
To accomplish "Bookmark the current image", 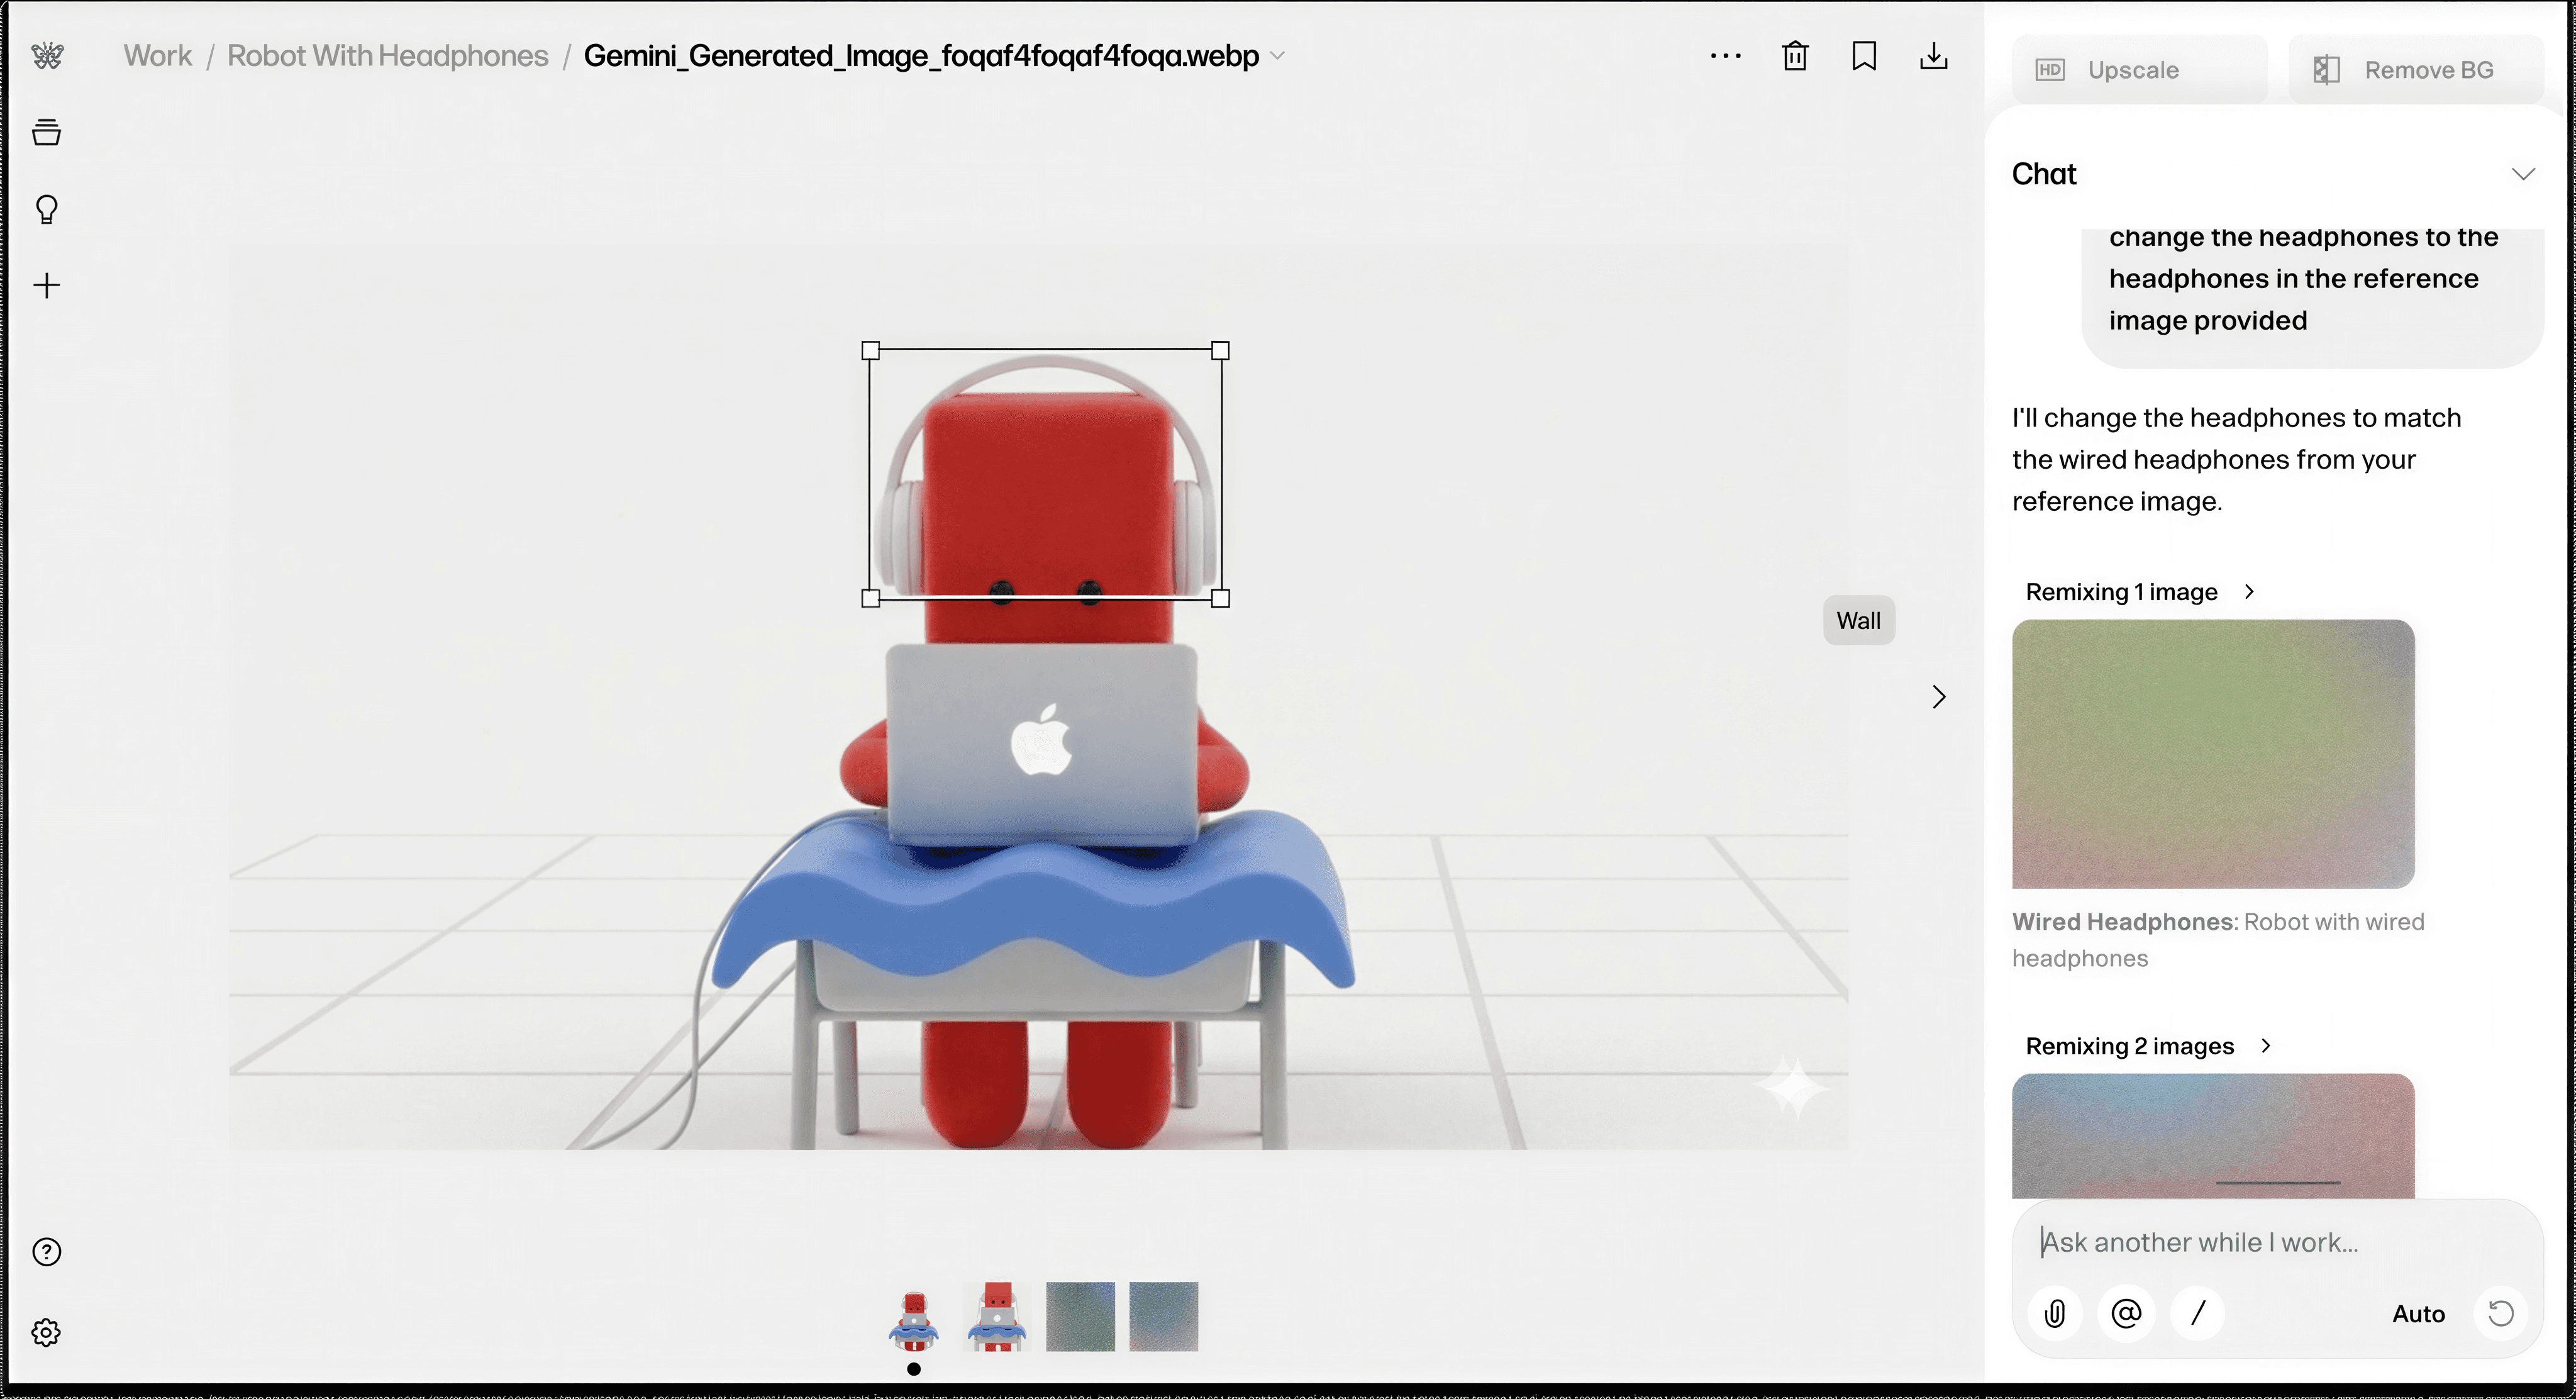I will pyautogui.click(x=1864, y=56).
